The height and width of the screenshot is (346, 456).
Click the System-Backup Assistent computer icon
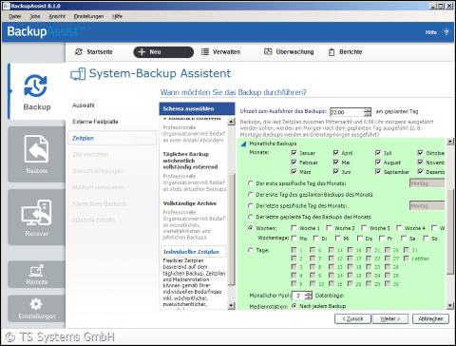pyautogui.click(x=78, y=74)
